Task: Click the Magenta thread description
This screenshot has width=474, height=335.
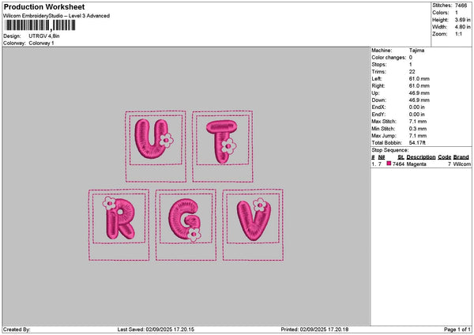Action: click(x=416, y=164)
